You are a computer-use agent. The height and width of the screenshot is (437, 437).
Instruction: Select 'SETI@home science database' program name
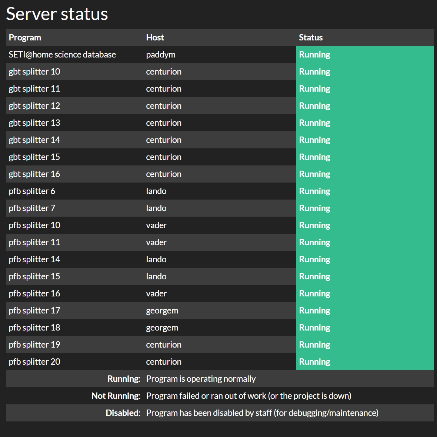pos(62,55)
